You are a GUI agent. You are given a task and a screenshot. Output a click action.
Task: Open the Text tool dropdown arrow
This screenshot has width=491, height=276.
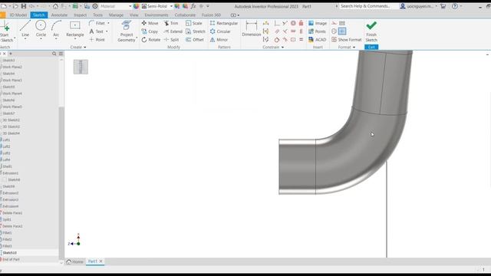107,31
